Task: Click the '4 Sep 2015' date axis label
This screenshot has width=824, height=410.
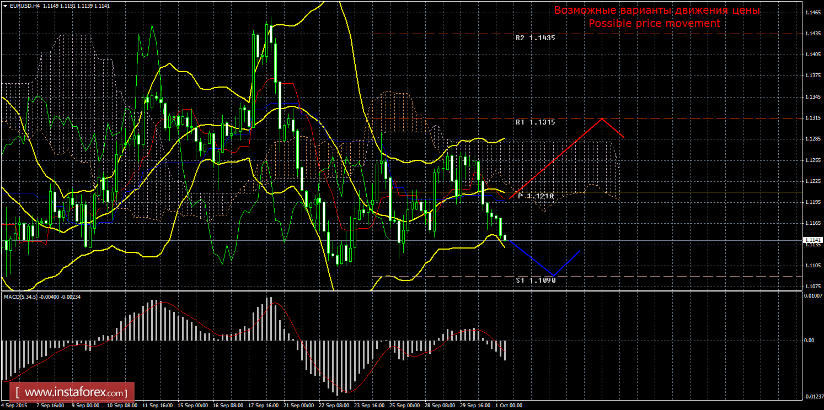Action: [15, 406]
